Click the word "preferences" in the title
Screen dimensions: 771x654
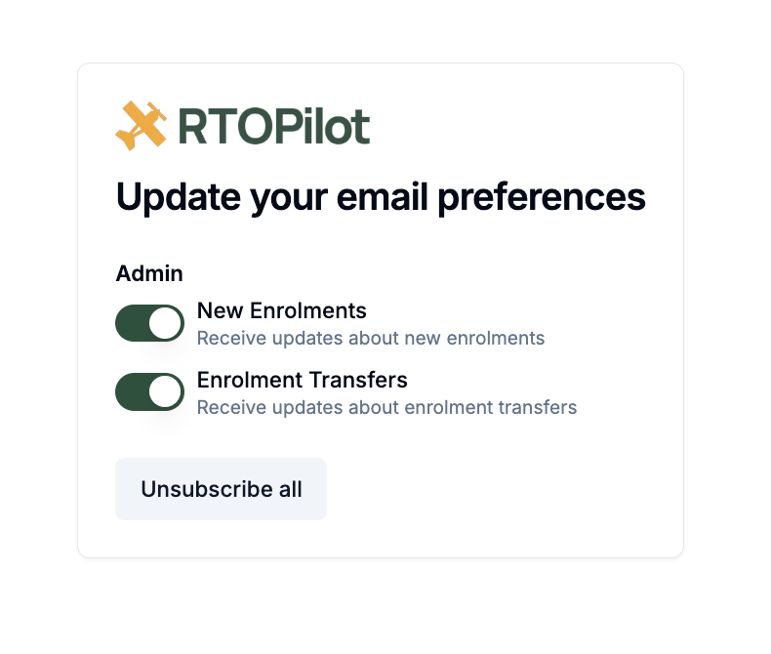pos(542,198)
